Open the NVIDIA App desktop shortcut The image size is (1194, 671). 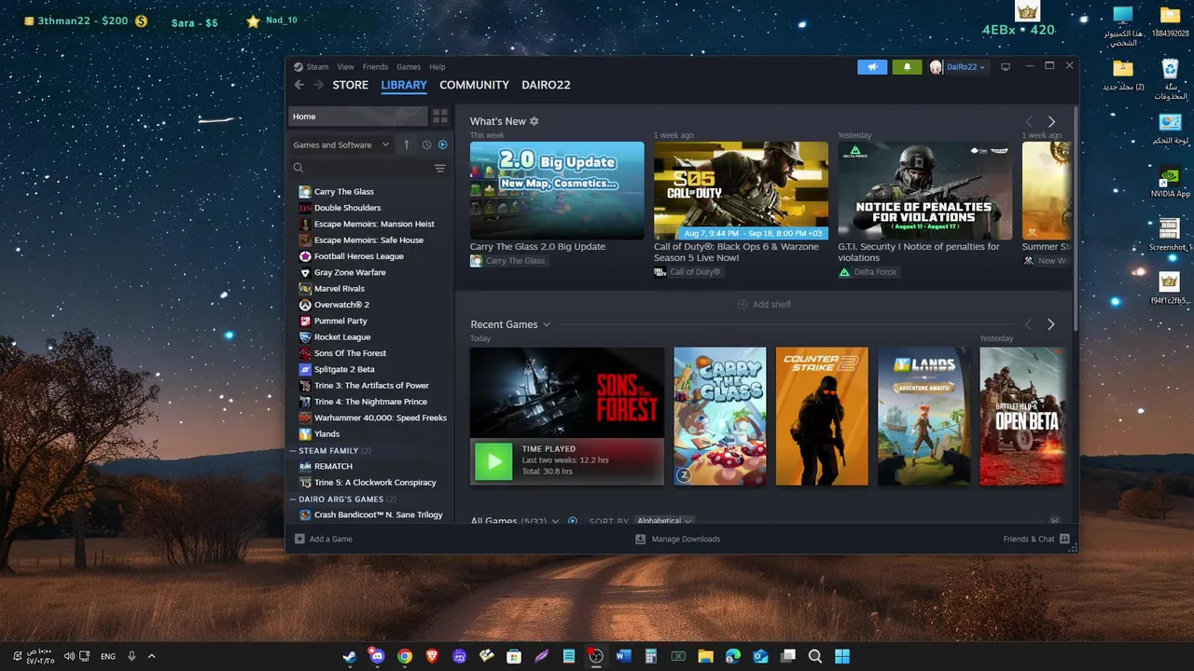(1170, 182)
